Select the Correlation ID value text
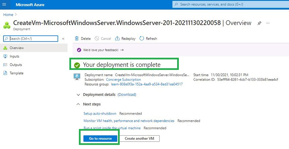This screenshot has height=149, width=289. pos(248,80)
